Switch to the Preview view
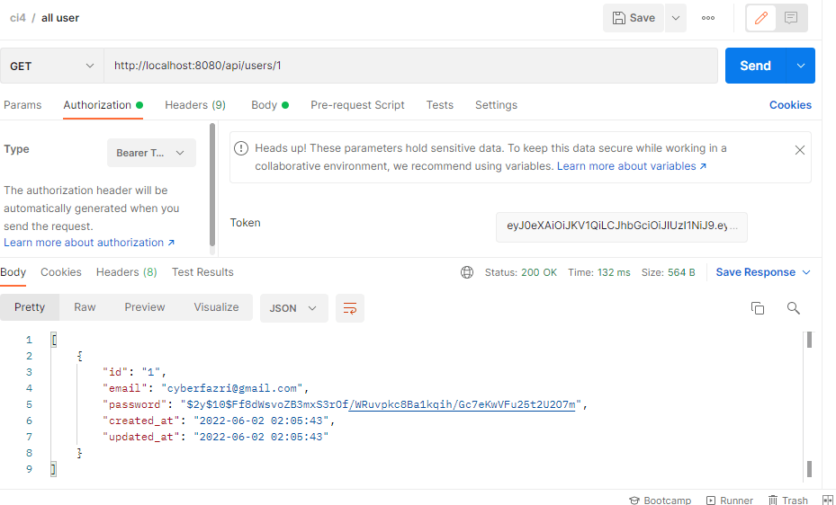Image resolution: width=836 pixels, height=505 pixels. point(145,307)
